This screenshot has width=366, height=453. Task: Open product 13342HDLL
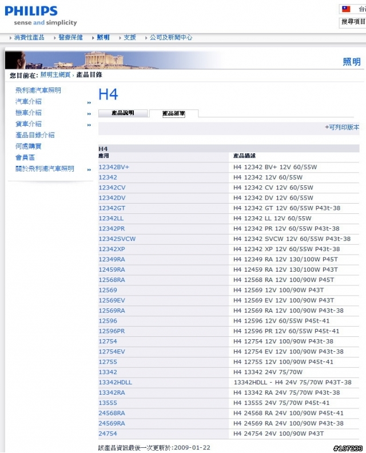[116, 383]
